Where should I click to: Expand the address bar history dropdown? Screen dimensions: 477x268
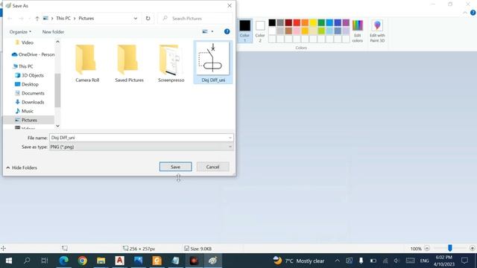[136, 18]
